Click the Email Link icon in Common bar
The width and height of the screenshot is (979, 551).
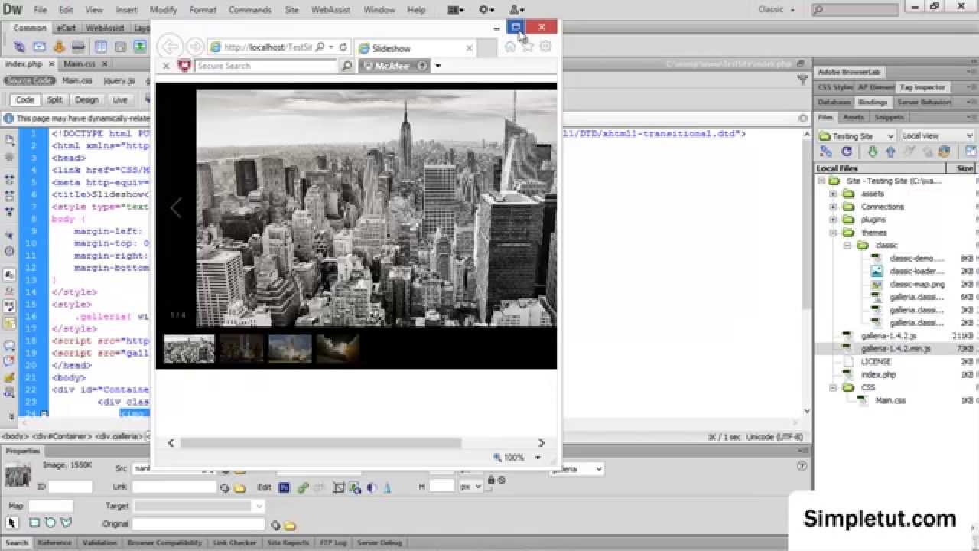[x=39, y=47]
